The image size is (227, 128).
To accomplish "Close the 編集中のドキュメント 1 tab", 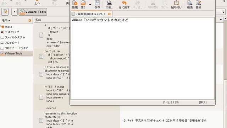I will click(109, 14).
